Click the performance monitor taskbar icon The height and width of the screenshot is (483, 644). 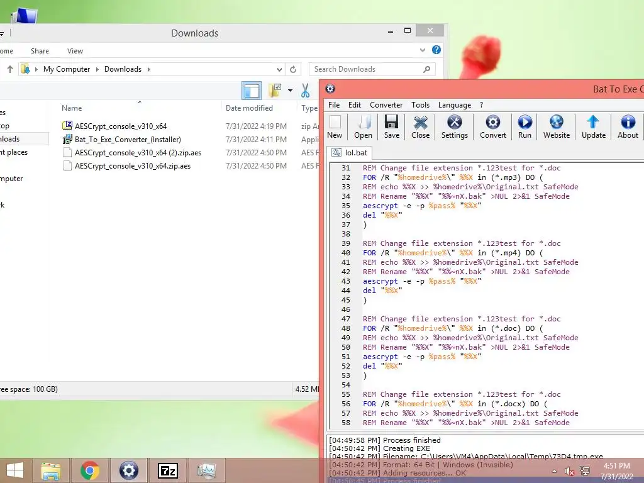coord(206,470)
